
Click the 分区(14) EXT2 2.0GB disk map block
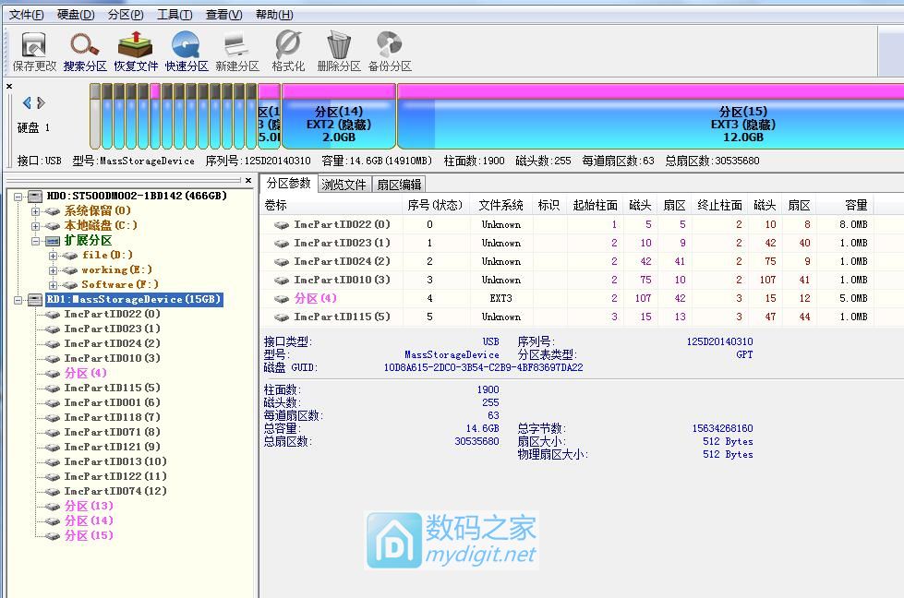(339, 116)
